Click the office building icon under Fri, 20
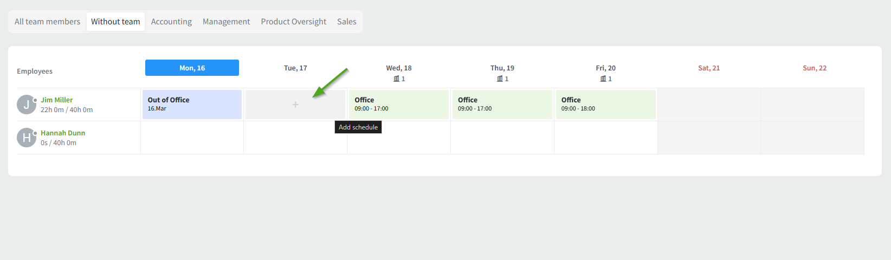891x260 pixels. coord(603,79)
